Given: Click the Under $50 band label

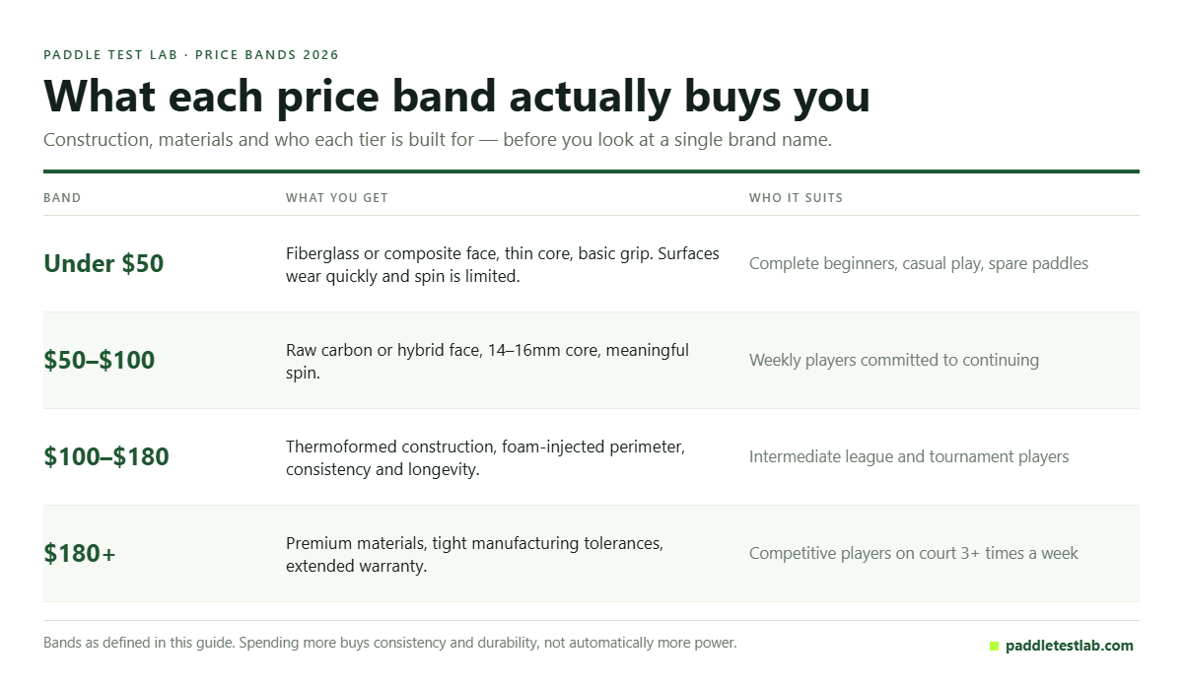Looking at the screenshot, I should [104, 263].
